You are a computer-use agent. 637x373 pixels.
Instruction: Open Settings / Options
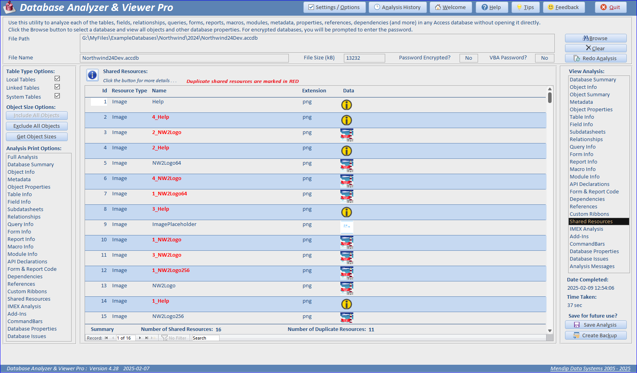point(334,7)
